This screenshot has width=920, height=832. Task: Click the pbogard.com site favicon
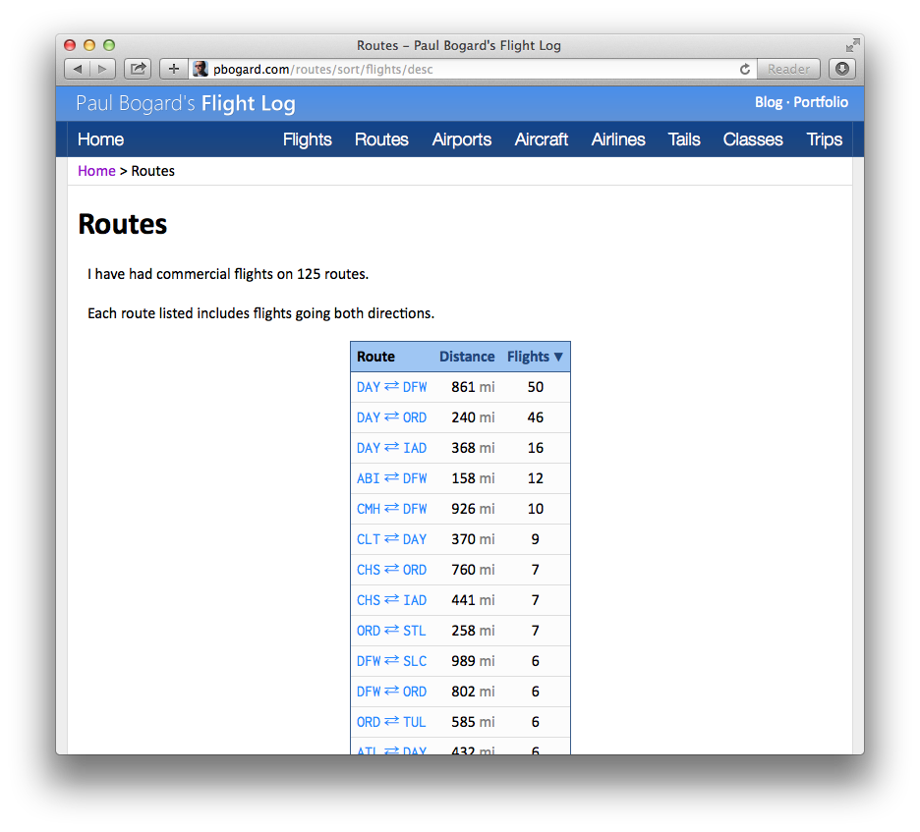200,69
